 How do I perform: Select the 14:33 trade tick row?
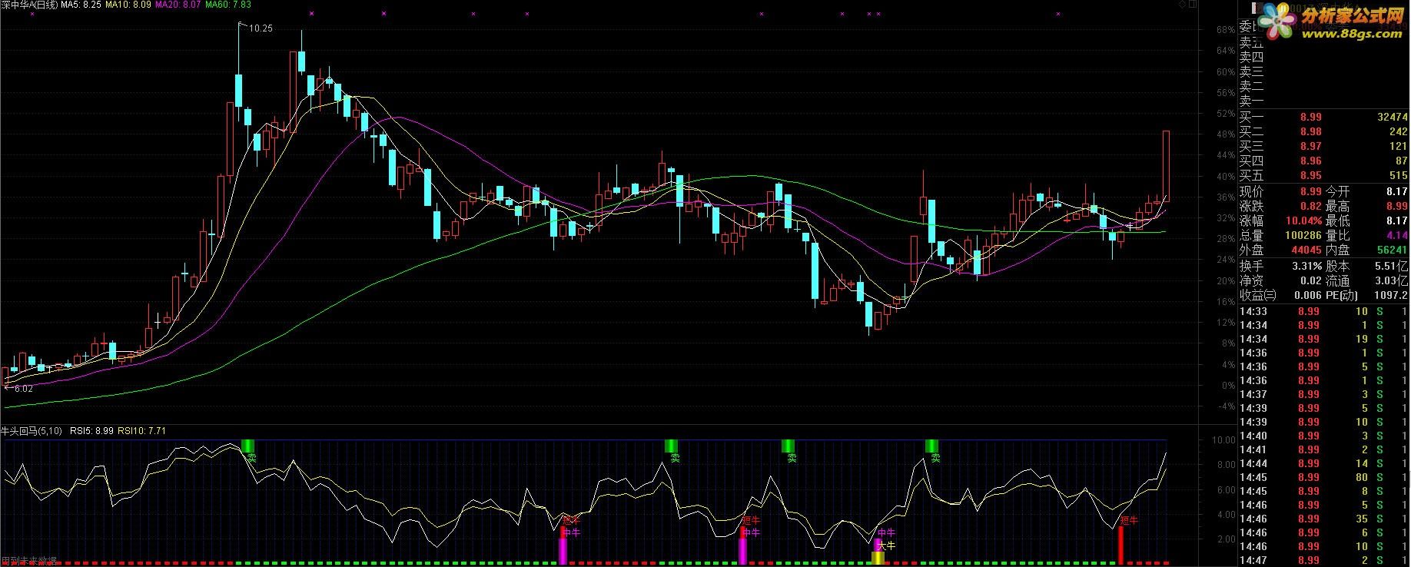coord(1323,312)
